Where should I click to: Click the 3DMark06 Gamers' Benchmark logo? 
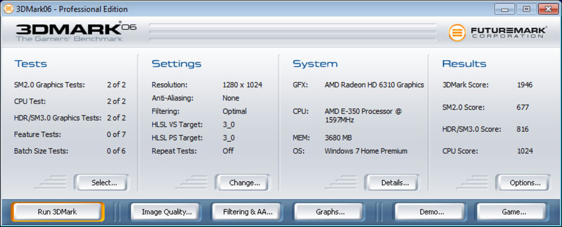76,31
